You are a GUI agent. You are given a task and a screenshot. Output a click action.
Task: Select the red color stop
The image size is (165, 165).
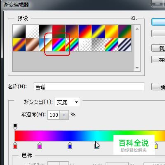pyautogui.click(x=15, y=146)
